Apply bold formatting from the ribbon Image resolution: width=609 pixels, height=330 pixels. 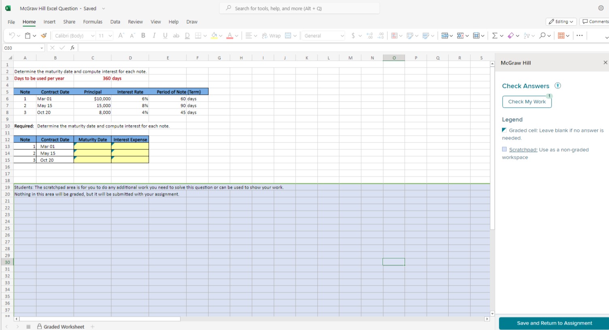[x=143, y=36]
